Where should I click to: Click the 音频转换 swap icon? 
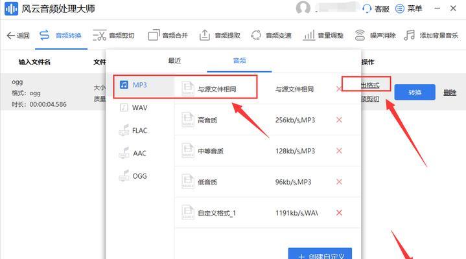pyautogui.click(x=45, y=36)
